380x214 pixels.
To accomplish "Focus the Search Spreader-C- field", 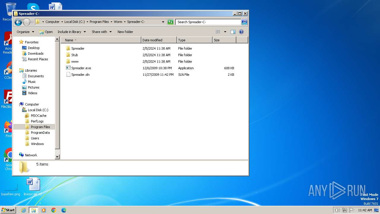I will 208,22.
